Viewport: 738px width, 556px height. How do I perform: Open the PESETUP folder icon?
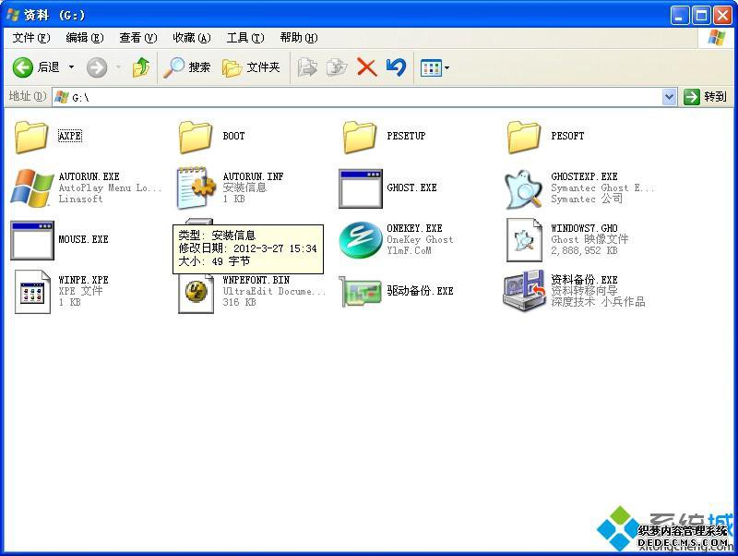(360, 137)
